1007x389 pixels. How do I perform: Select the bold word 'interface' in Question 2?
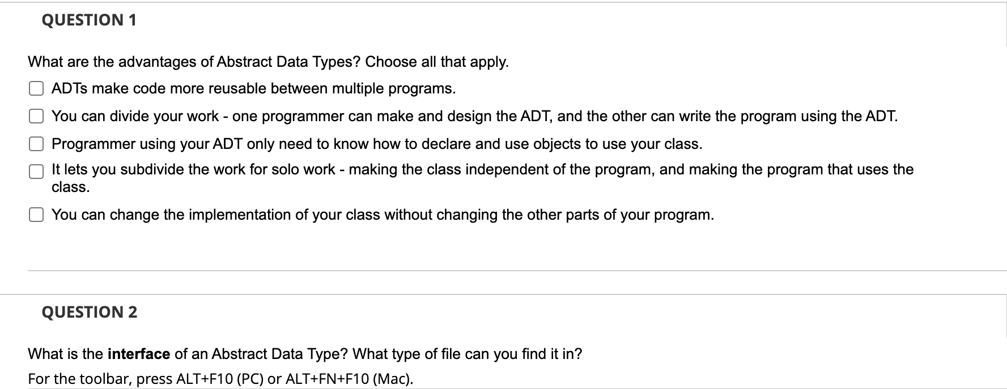(138, 353)
